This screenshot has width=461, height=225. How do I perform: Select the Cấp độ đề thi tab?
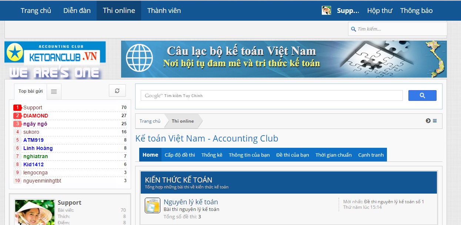pos(180,155)
